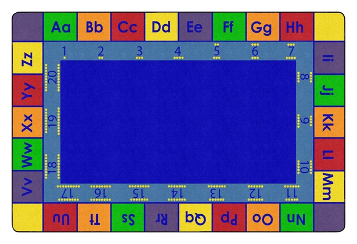The height and width of the screenshot is (244, 357).
Task: Select the green Ww letter tile
Action: [27, 154]
